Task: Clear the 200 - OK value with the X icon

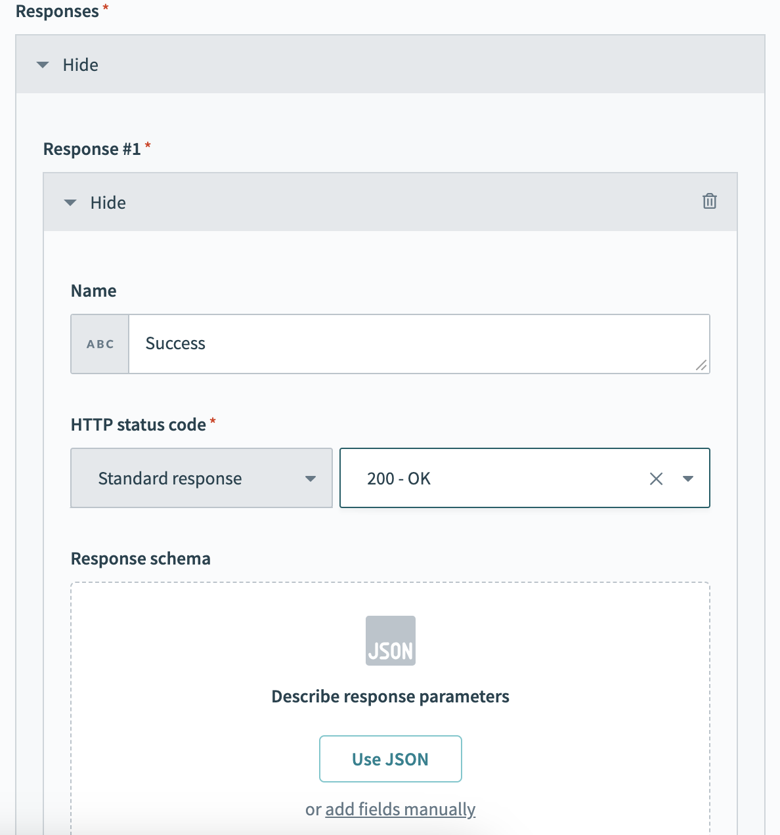Action: pos(655,479)
